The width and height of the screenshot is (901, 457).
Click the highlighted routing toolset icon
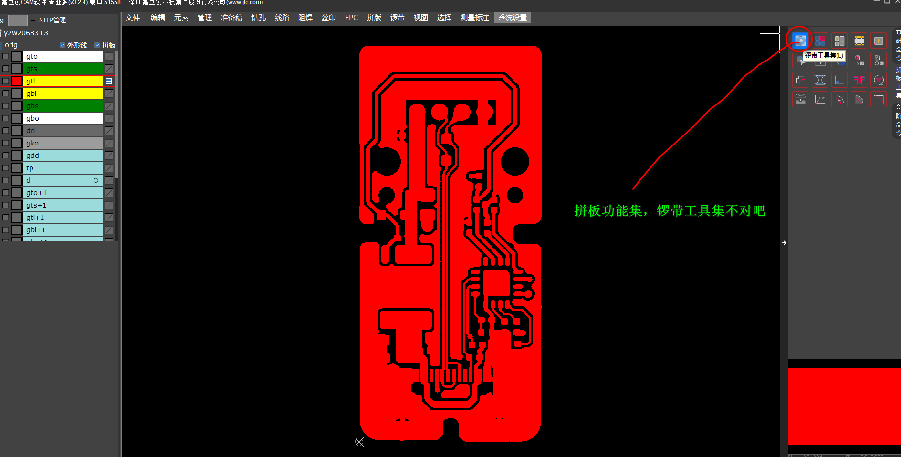pos(800,41)
